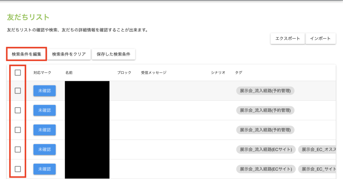This screenshot has width=343, height=179.
Task: Tick the fourth friend row's checkbox
Action: (18, 150)
